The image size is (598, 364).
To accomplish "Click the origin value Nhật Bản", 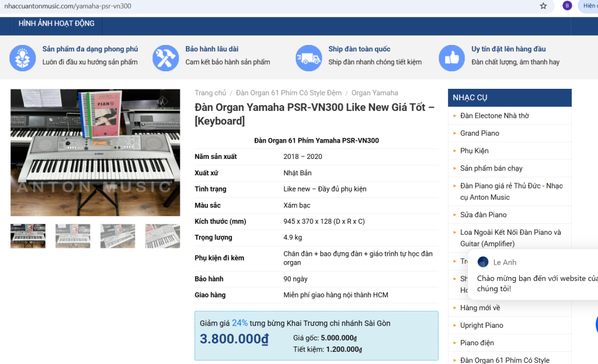I will point(297,173).
